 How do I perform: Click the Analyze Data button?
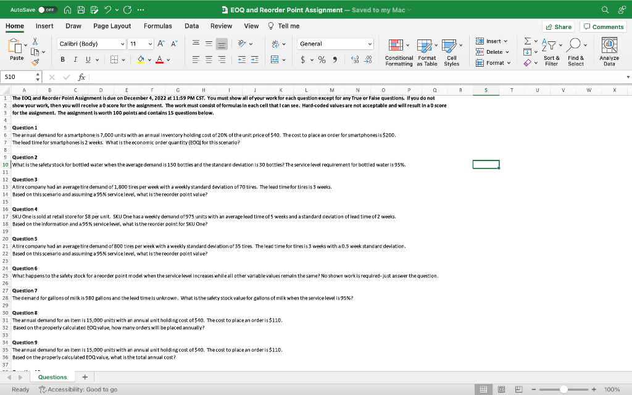tap(609, 52)
